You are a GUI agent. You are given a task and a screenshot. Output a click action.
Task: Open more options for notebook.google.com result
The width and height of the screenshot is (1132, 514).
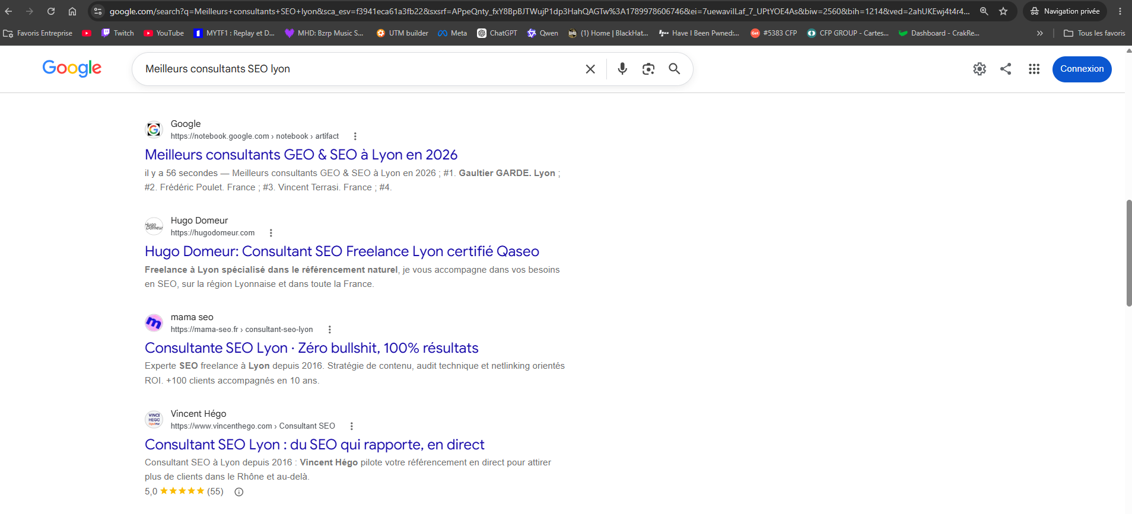coord(355,136)
